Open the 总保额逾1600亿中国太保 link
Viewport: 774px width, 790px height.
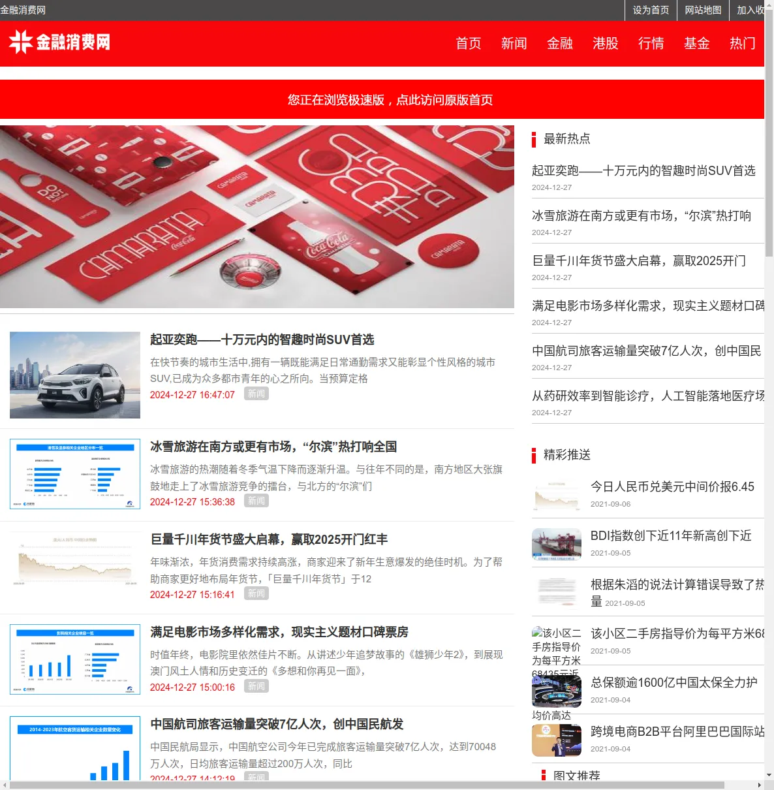pyautogui.click(x=674, y=682)
